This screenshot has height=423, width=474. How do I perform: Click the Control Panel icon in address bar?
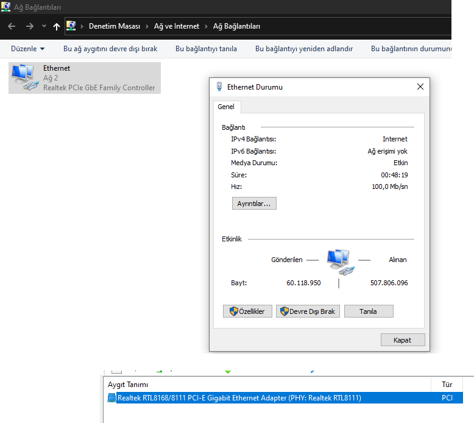coord(71,26)
